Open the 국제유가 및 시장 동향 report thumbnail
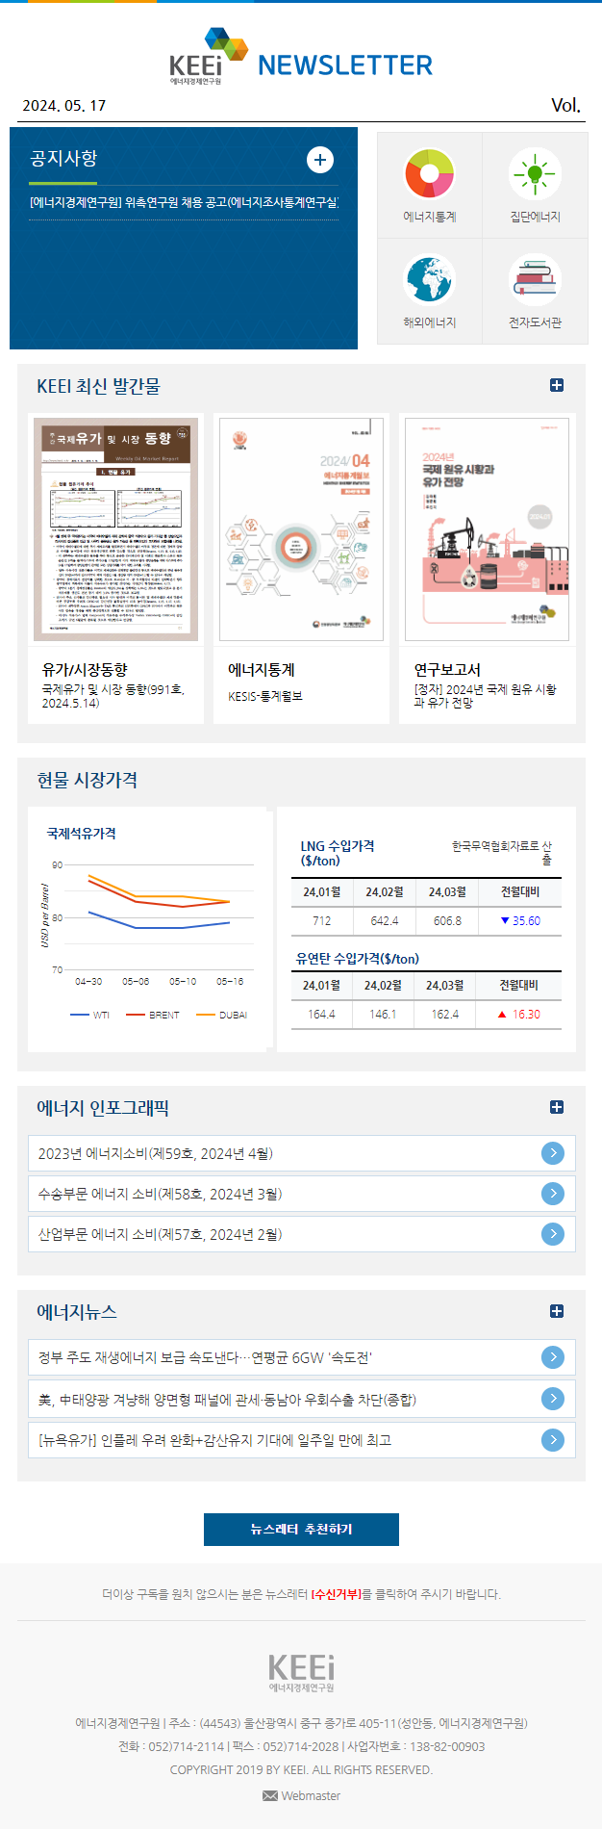The image size is (602, 1829). 115,529
